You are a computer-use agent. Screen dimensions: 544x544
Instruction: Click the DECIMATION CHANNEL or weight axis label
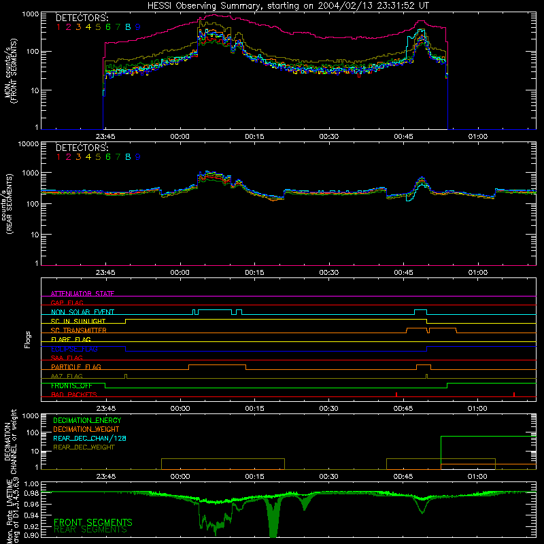[x=10, y=441]
